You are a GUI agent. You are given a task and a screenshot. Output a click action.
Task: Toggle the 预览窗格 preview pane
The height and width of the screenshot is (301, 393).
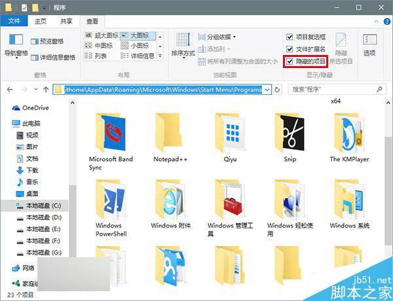(47, 41)
